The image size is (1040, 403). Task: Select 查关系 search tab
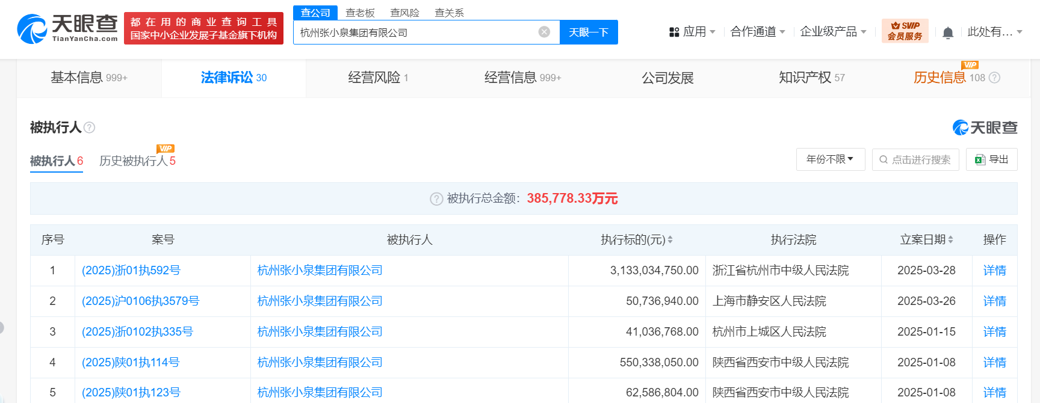pyautogui.click(x=449, y=13)
